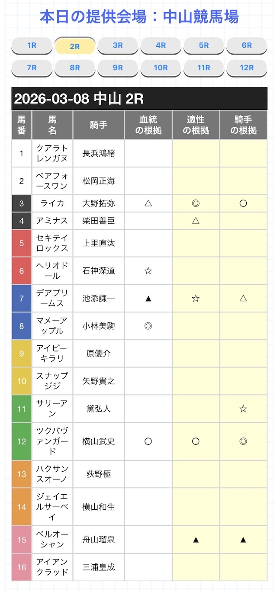Click the black triangle for デアプリームス
277x592 pixels.
click(x=148, y=298)
